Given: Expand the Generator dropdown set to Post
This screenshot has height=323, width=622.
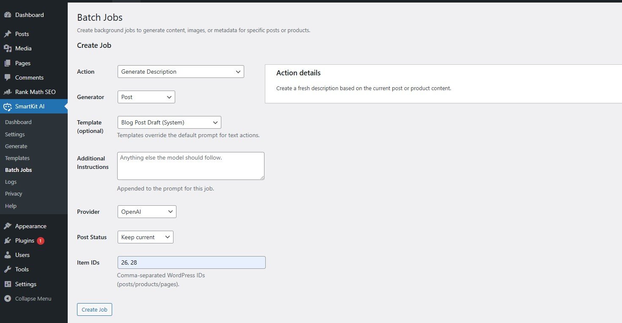Looking at the screenshot, I should click(x=146, y=97).
